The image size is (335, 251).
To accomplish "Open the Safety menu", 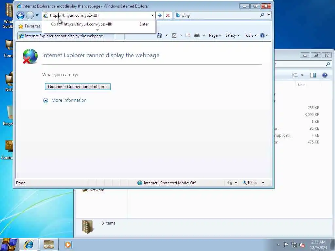I will 232,35.
